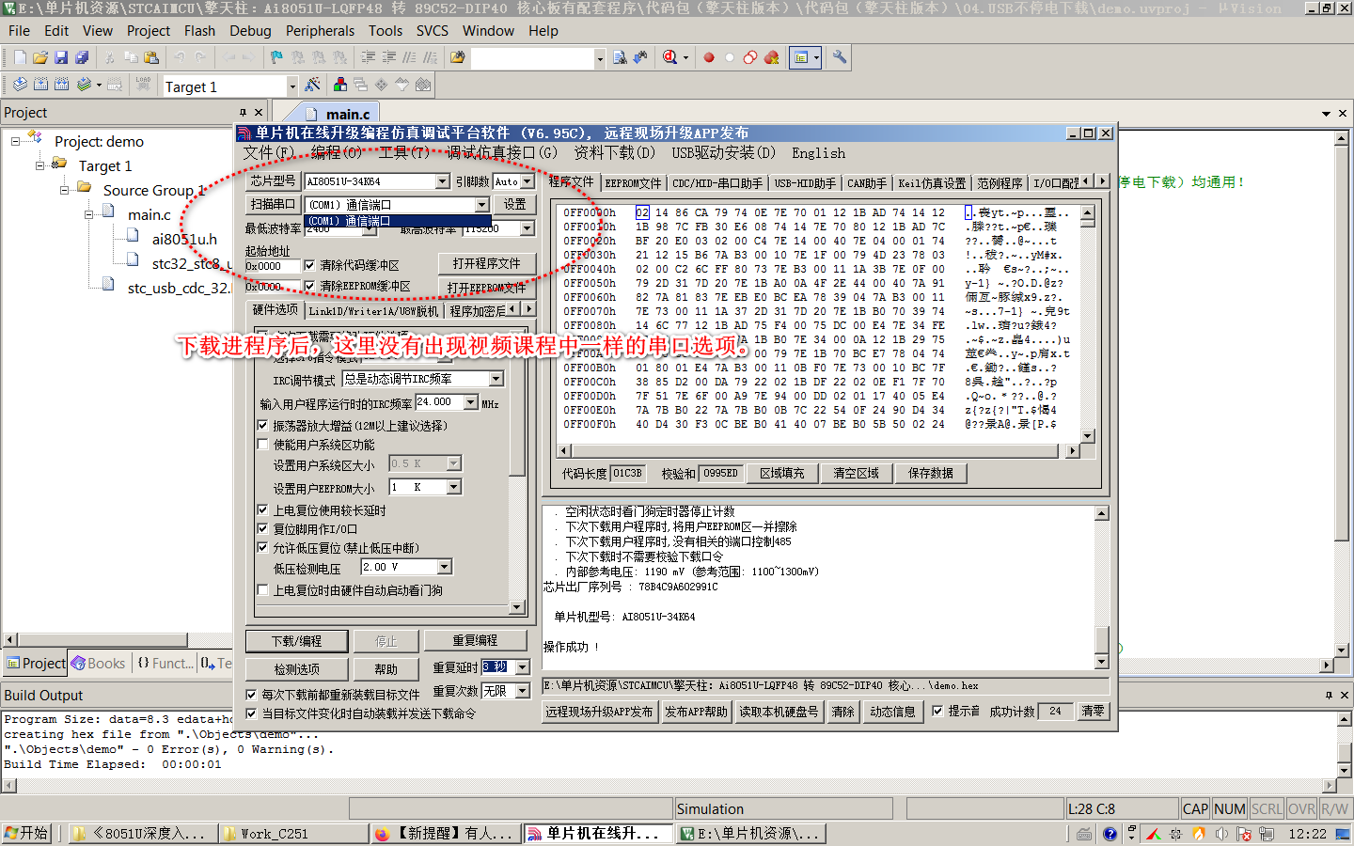Click the Download LOAD icon
The height and width of the screenshot is (846, 1354).
143,85
